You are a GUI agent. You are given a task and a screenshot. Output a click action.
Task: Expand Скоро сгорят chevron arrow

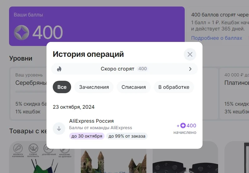[x=190, y=69]
